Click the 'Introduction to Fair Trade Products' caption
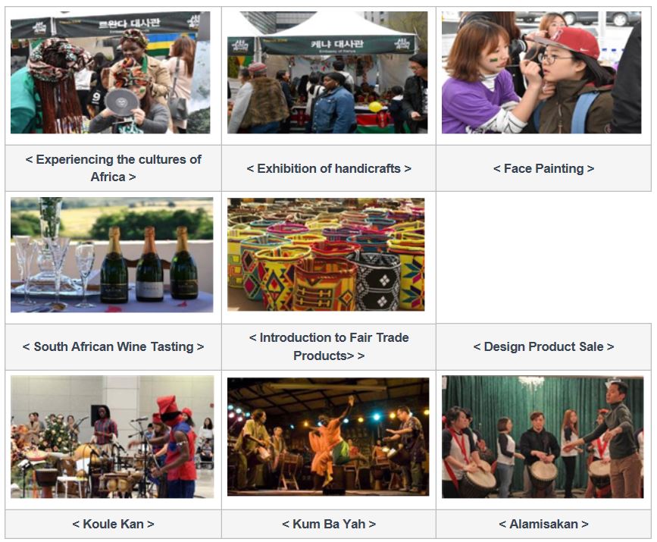This screenshot has height=542, width=657. [329, 346]
